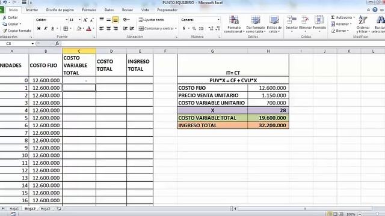Toggle bold (N) formatting
This screenshot has width=385, height=216.
click(38, 29)
